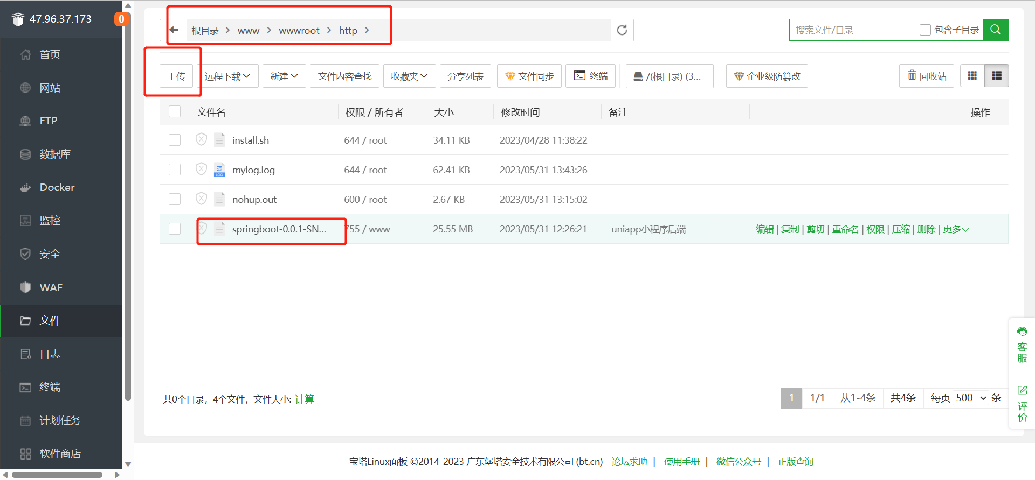The image size is (1035, 480).
Task: Open the terminal (终端) from toolbar
Action: pyautogui.click(x=591, y=76)
